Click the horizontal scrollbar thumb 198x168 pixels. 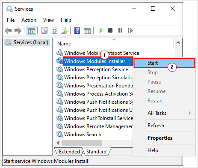(x=82, y=143)
